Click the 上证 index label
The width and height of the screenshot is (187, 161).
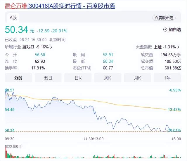click(x=158, y=47)
